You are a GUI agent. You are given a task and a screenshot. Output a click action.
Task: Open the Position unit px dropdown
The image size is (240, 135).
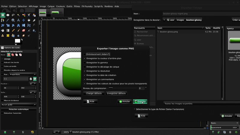click(33, 84)
